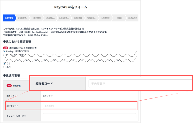This screenshot has width=193, height=123.
Task: Click the red 必須 badge beside 現在のPayPayとの契約可否
Action: (6, 48)
